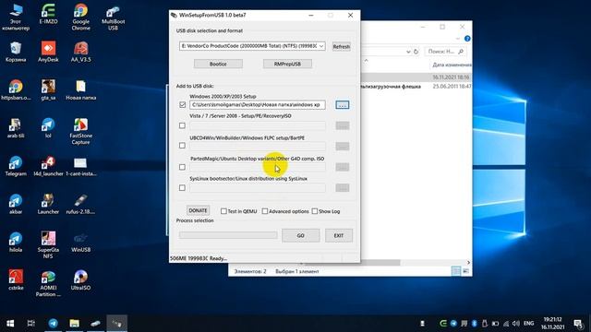The width and height of the screenshot is (591, 332).
Task: Expand Explorer address bar history dropdown
Action: [408, 52]
